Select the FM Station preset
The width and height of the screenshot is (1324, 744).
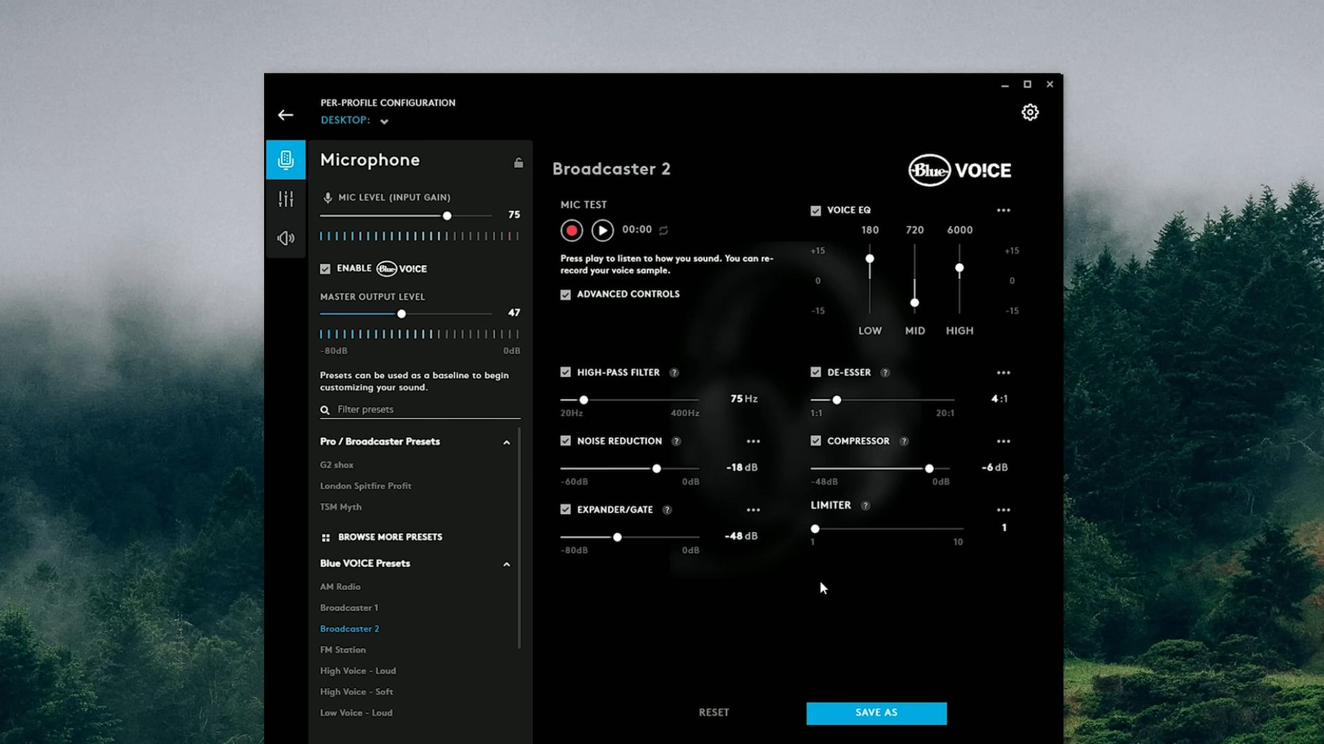pyautogui.click(x=343, y=650)
